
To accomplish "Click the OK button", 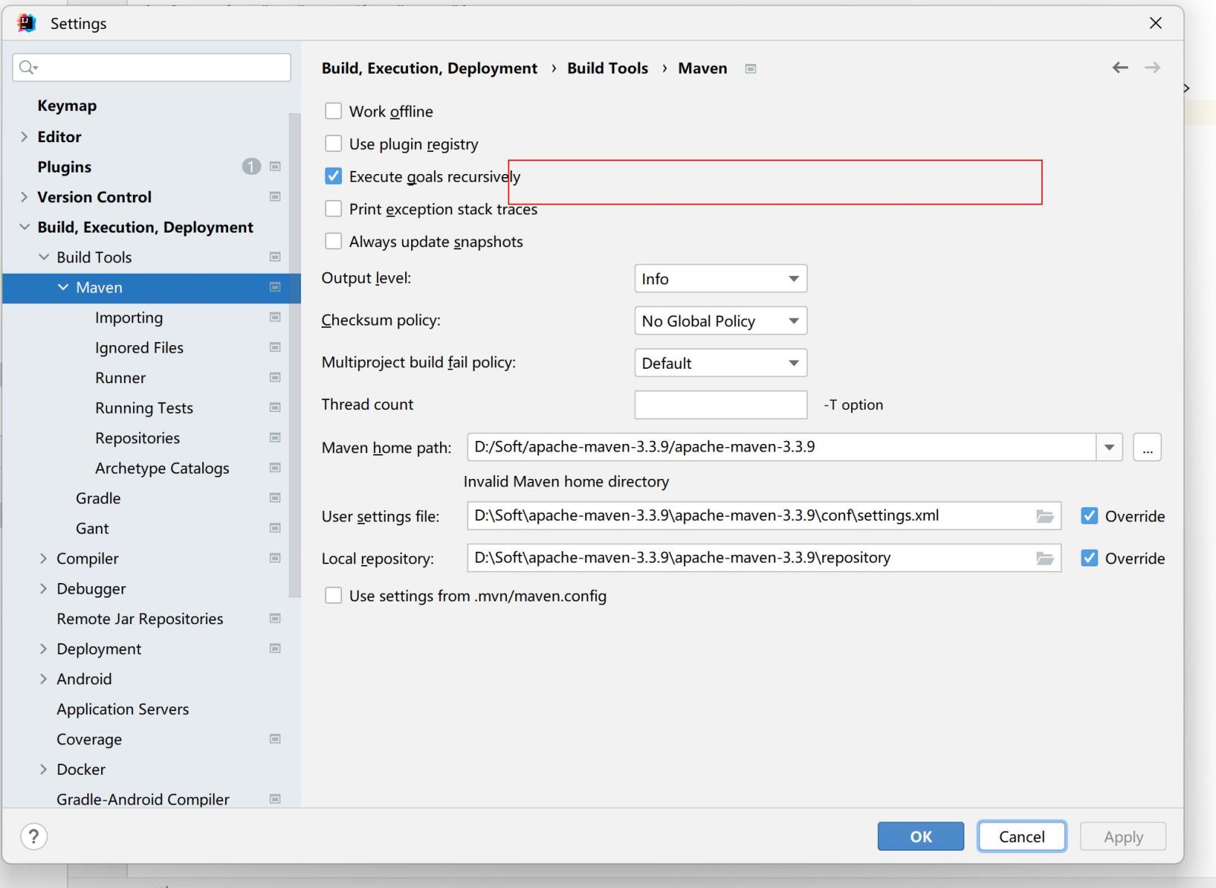I will point(920,836).
